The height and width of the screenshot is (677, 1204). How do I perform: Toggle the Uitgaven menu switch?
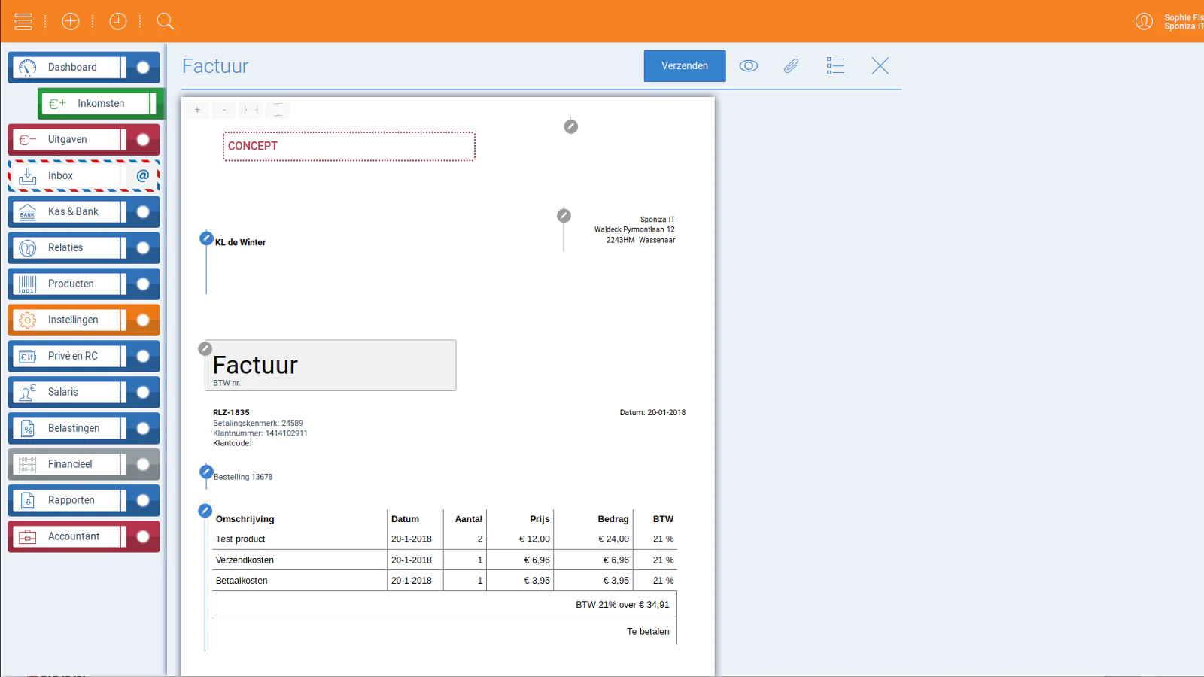[143, 140]
